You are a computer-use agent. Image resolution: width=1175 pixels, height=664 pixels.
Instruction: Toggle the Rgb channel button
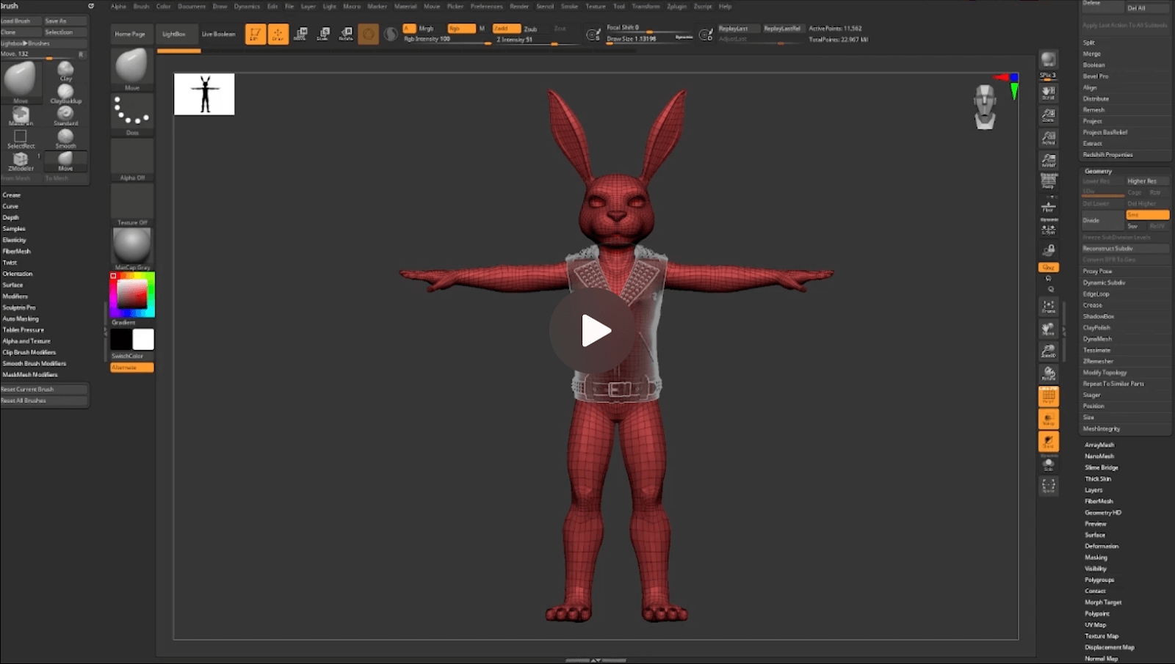click(460, 29)
